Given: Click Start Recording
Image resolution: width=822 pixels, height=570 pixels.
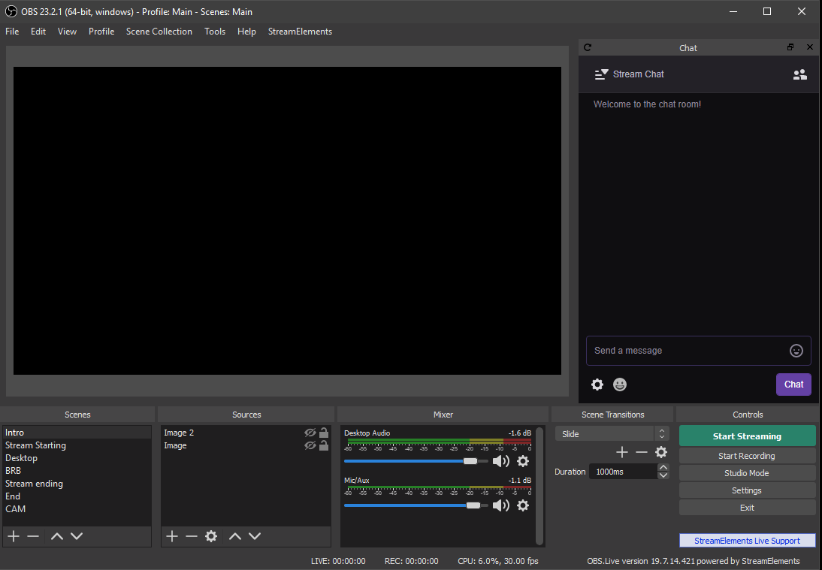Looking at the screenshot, I should pyautogui.click(x=747, y=456).
